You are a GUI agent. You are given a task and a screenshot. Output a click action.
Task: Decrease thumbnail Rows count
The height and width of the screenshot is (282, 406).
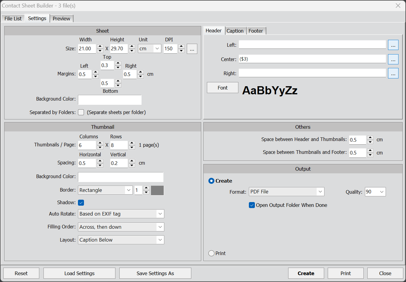[x=132, y=148]
